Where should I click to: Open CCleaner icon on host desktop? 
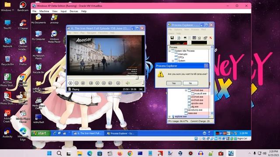(23, 24)
